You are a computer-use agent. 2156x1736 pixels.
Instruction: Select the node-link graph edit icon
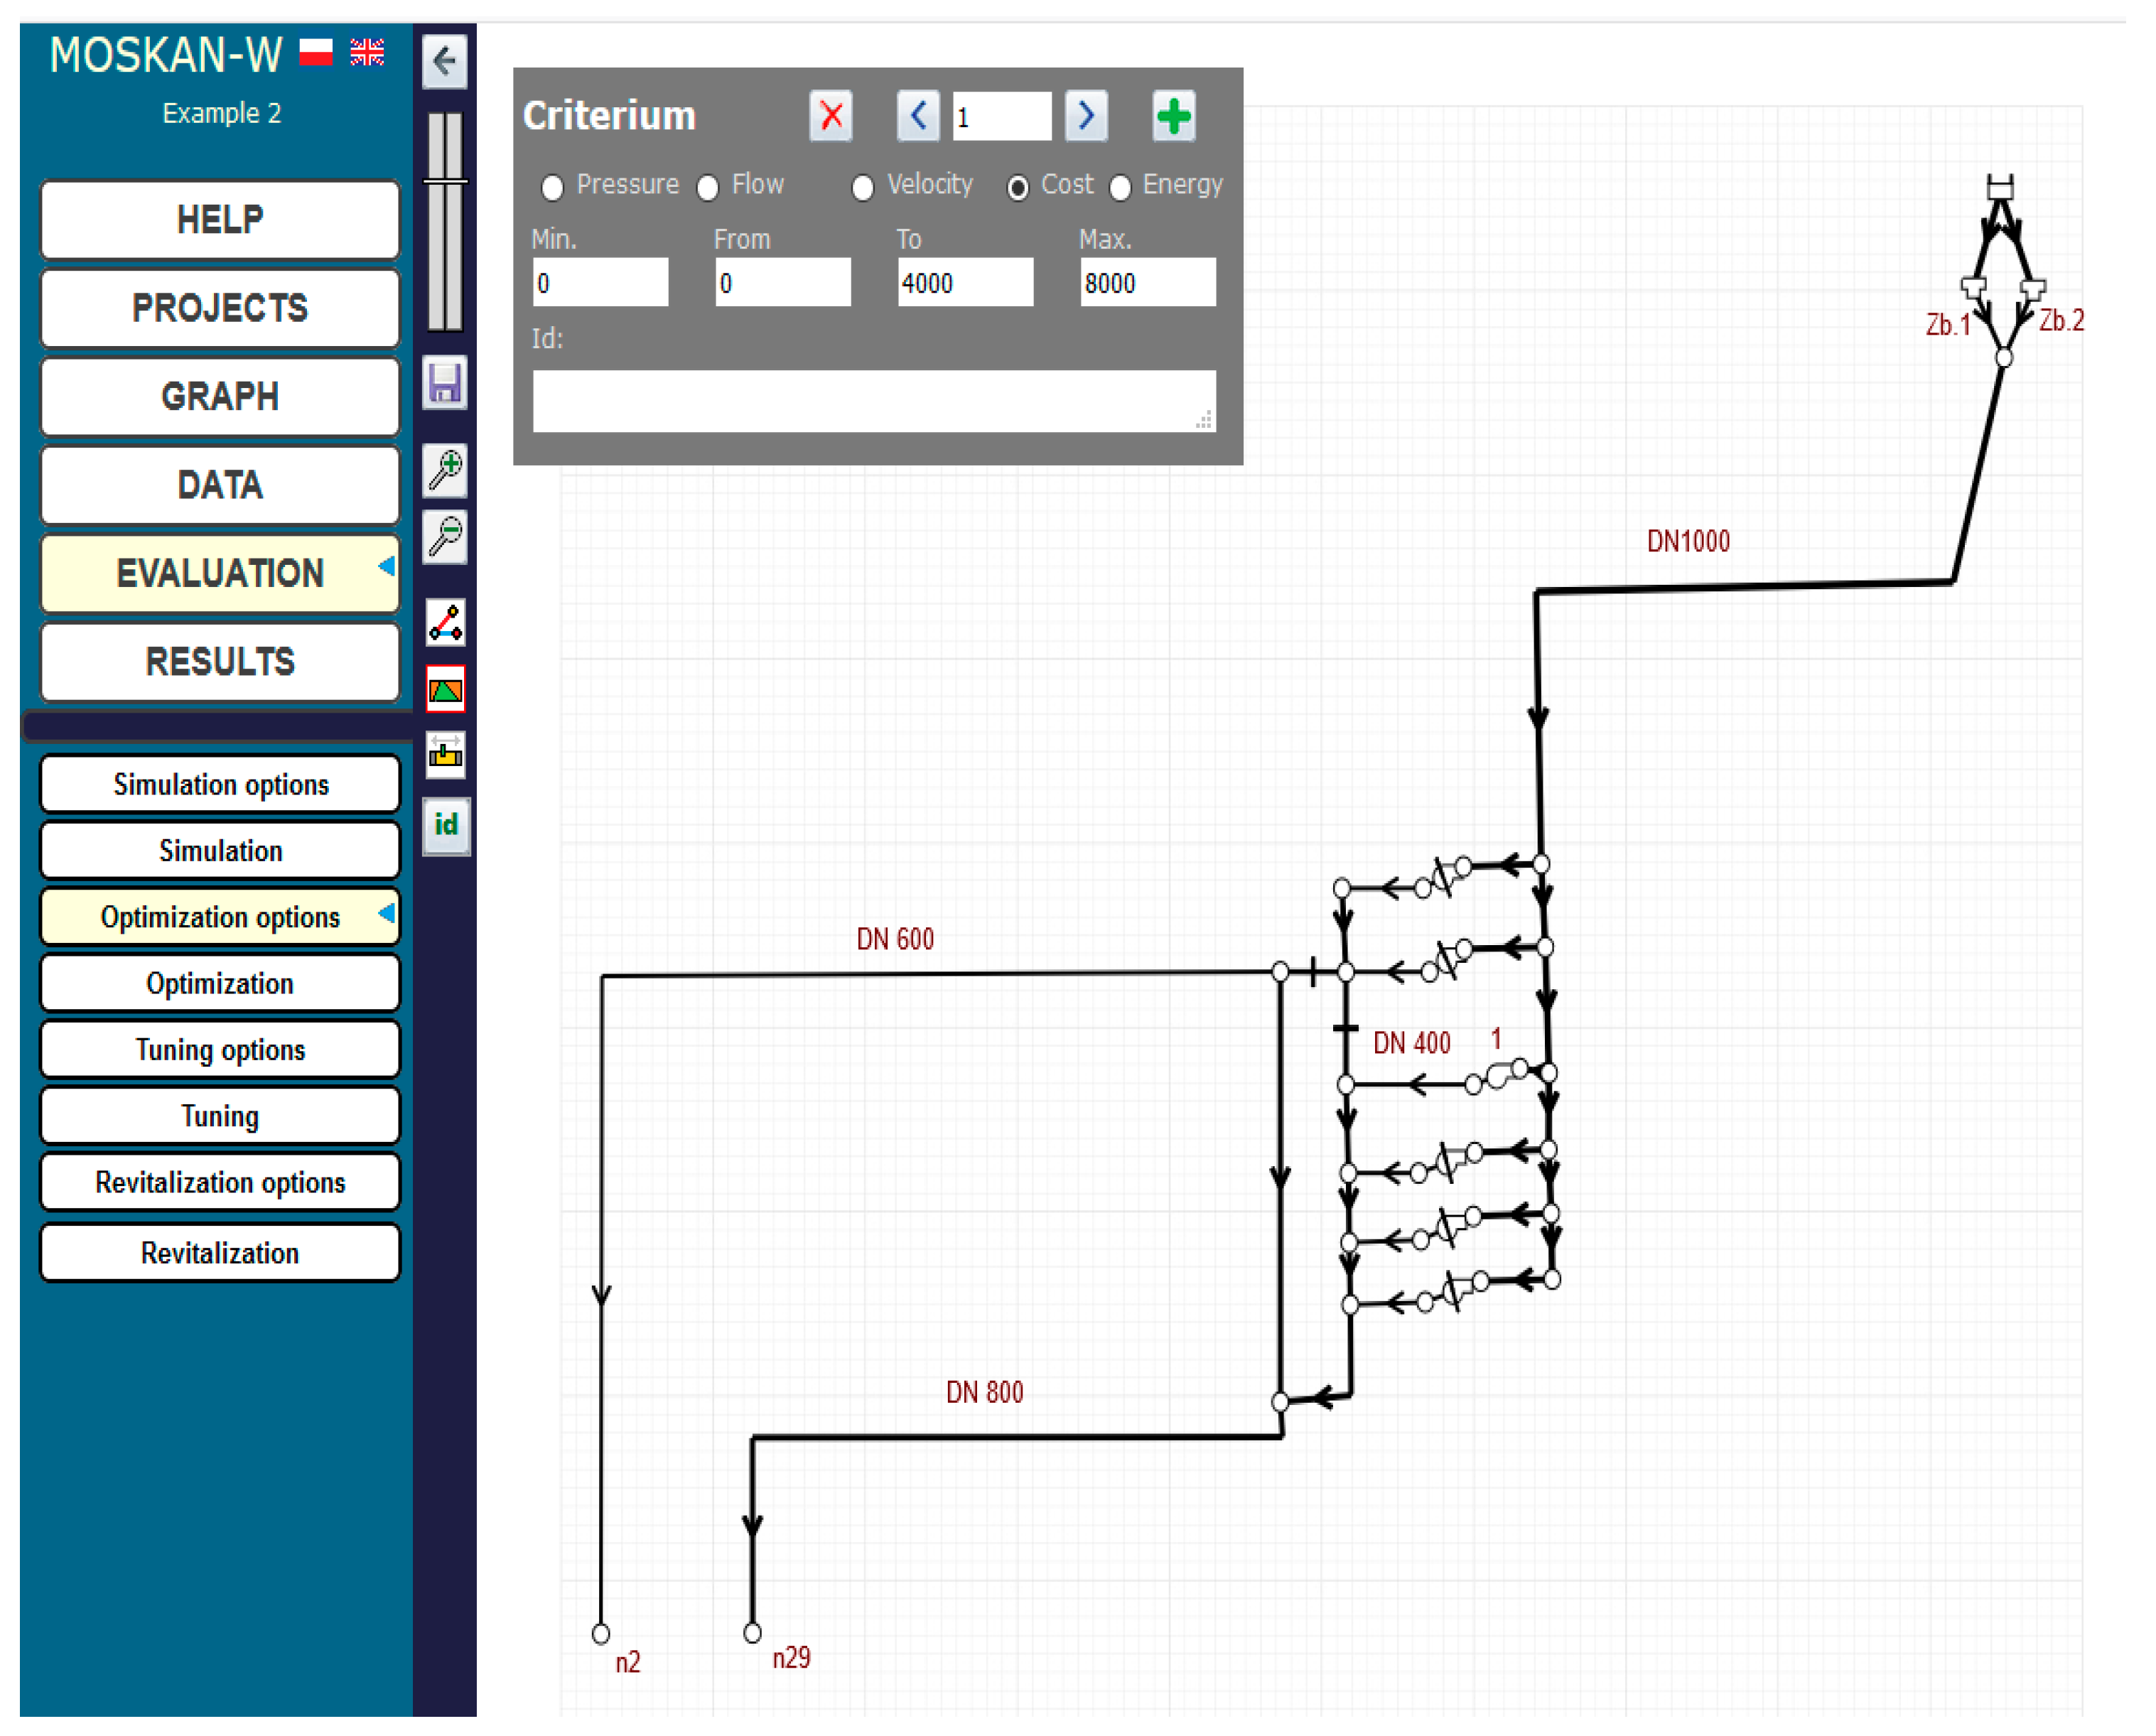click(x=445, y=622)
